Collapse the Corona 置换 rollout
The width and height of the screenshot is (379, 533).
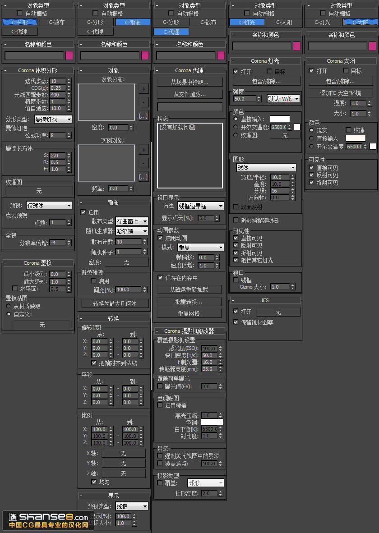click(x=38, y=263)
